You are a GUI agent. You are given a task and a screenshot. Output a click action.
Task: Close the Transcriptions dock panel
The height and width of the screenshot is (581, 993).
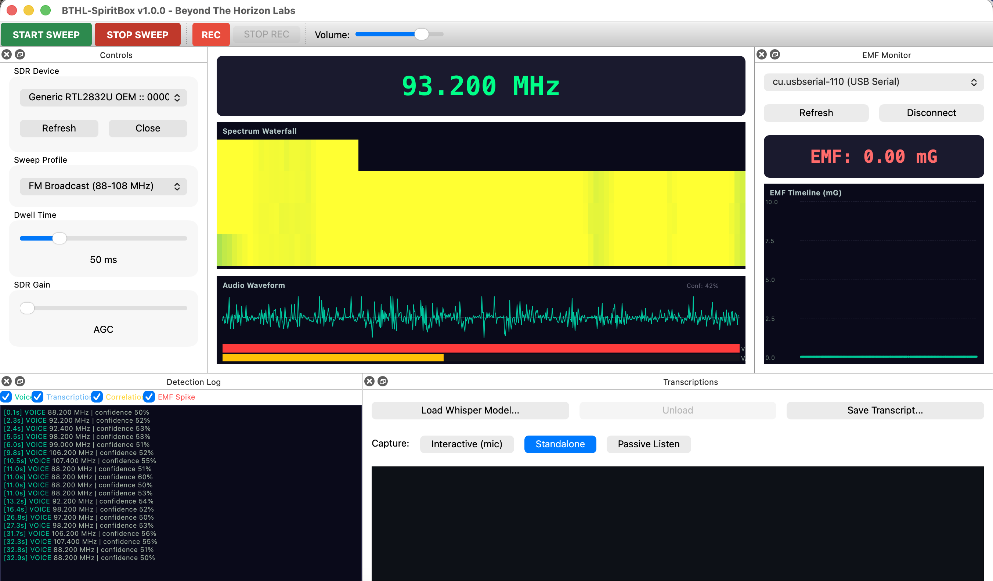click(369, 381)
